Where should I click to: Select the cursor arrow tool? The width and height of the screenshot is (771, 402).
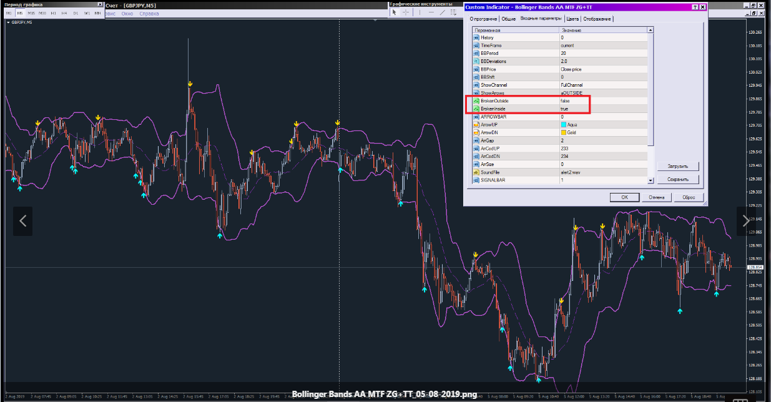coord(394,12)
